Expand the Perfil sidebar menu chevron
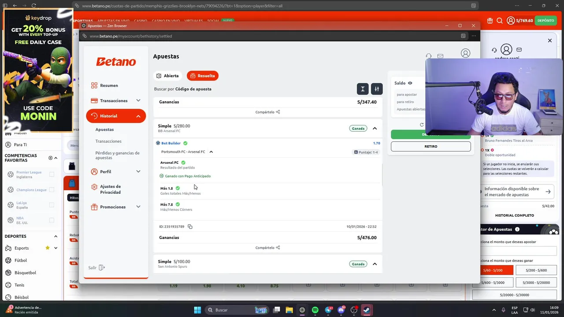564x317 pixels. point(138,172)
